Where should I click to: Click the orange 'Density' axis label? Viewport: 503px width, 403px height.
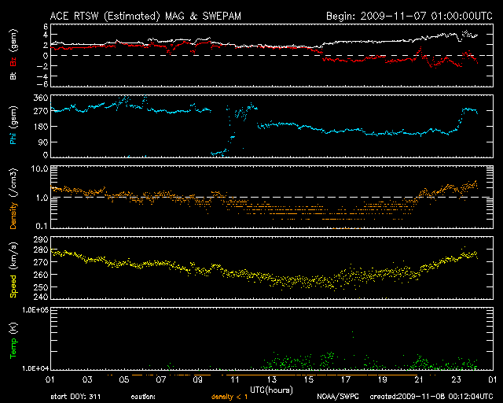coord(13,216)
